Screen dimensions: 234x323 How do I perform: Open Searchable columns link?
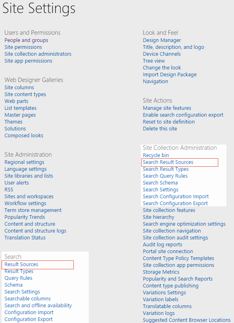coord(27,298)
